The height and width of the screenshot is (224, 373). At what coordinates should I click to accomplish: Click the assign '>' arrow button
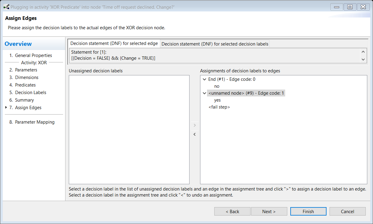point(195,125)
